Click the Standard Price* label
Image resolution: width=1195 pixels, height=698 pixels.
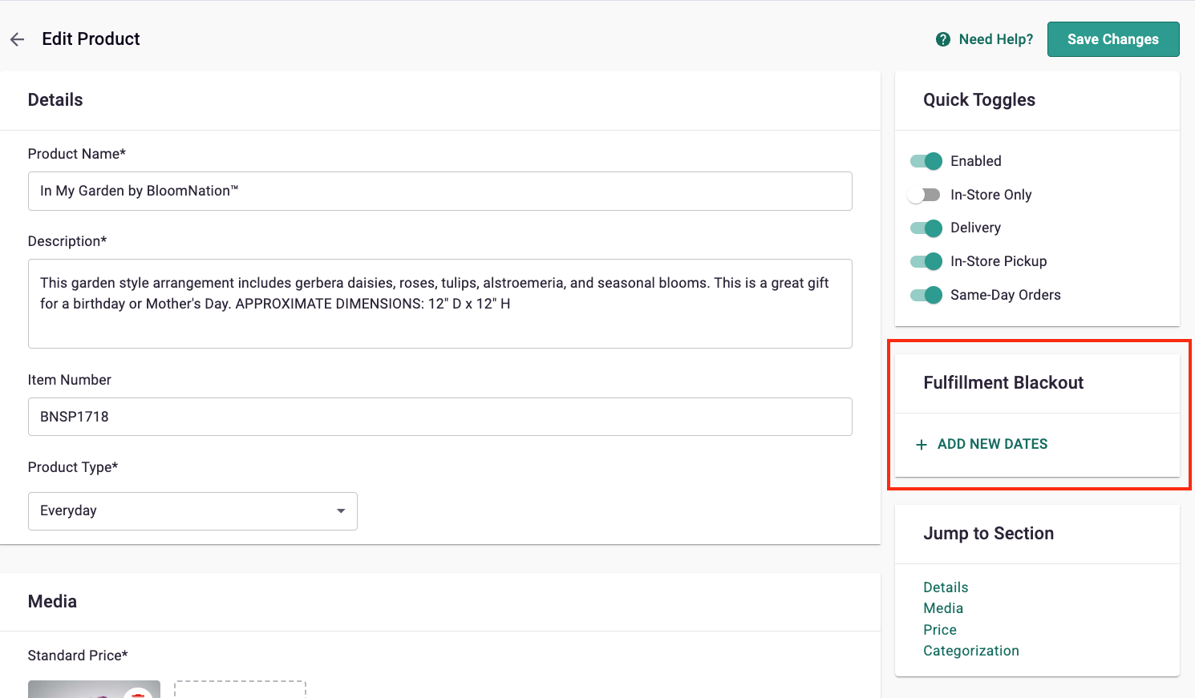[78, 656]
